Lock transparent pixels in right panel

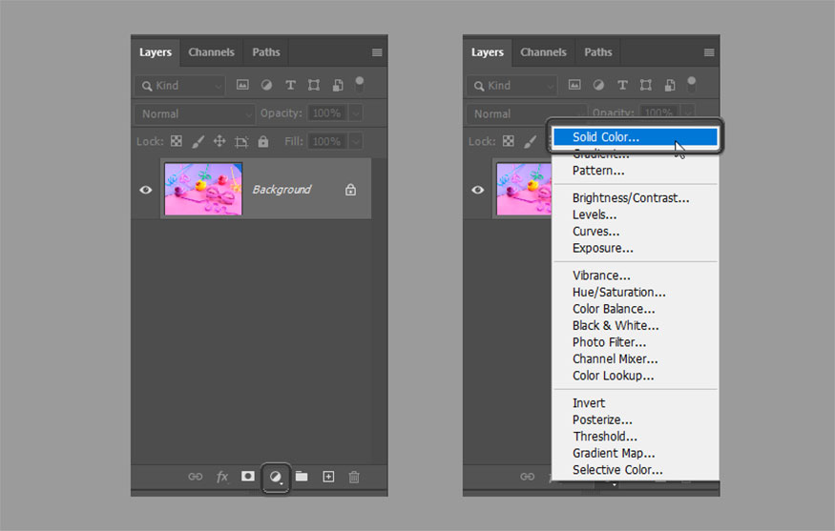(509, 141)
